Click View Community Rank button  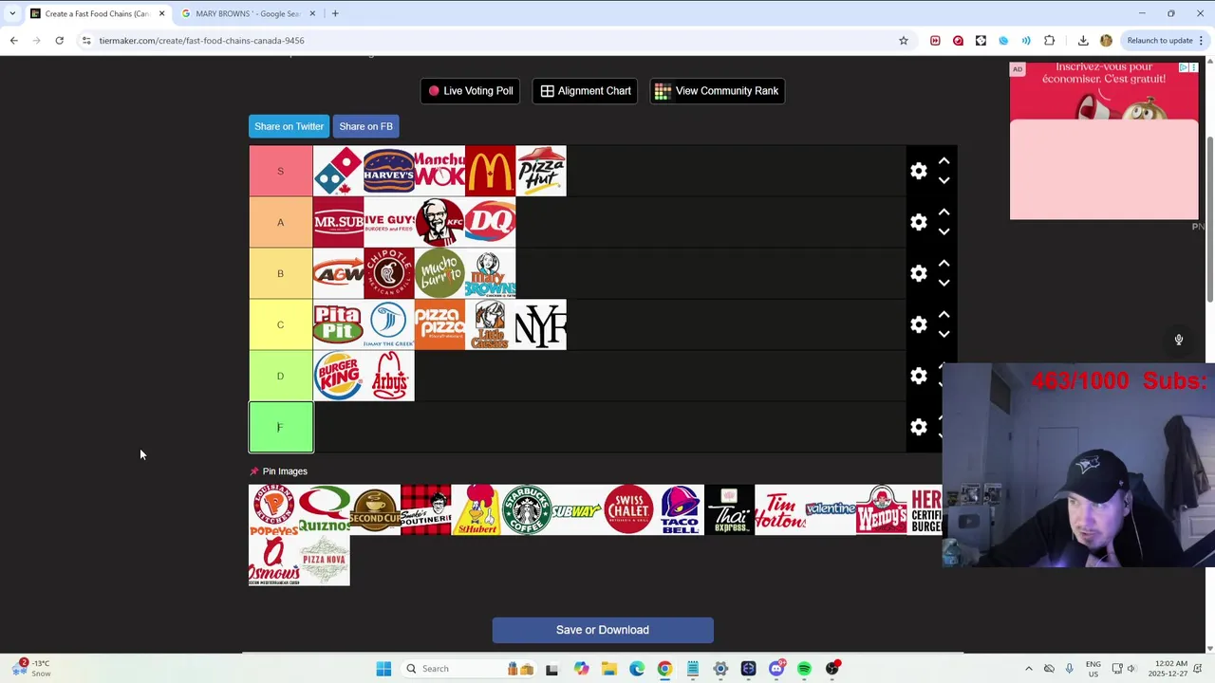(717, 91)
